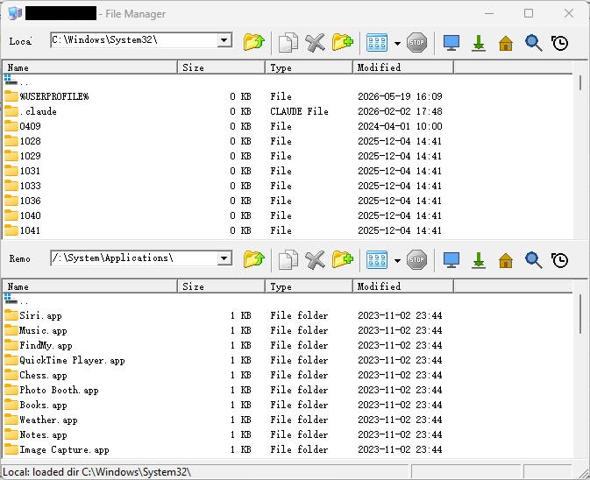Click Delete X icon in Remote toolbar
590x480 pixels.
point(315,260)
